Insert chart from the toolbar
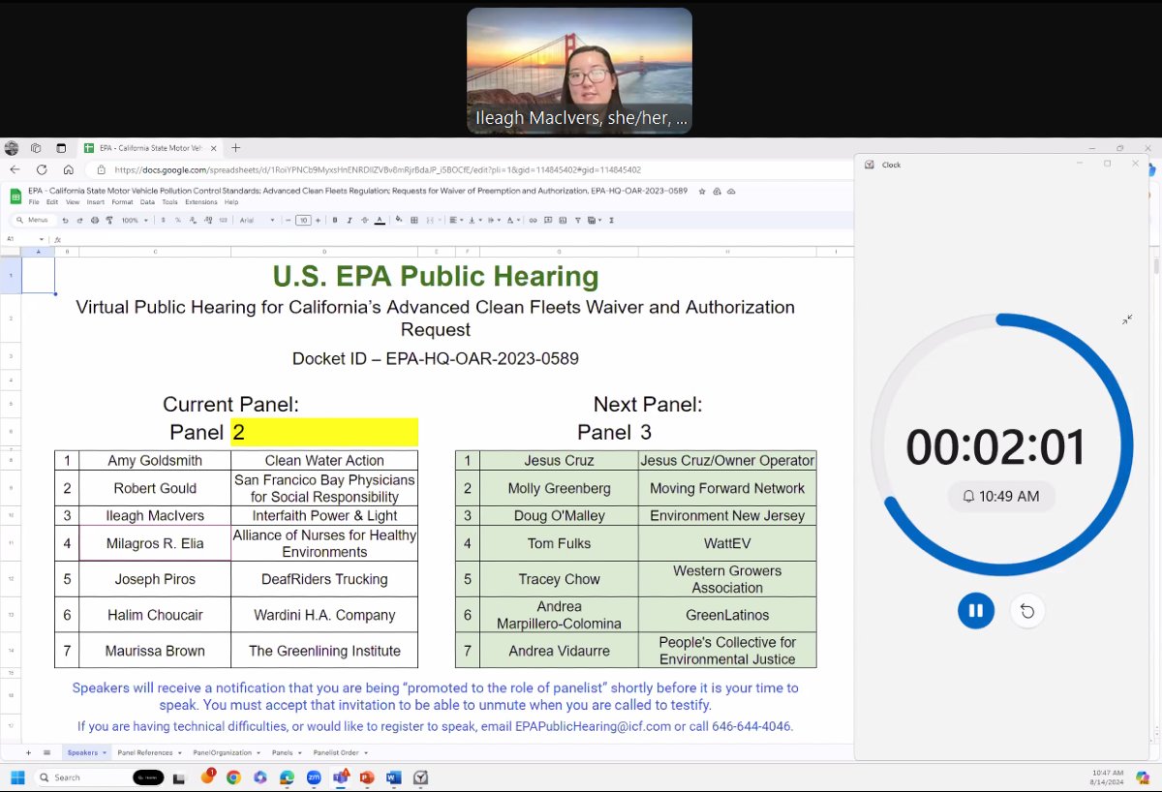Screen dimensions: 1162x792 (x=563, y=221)
